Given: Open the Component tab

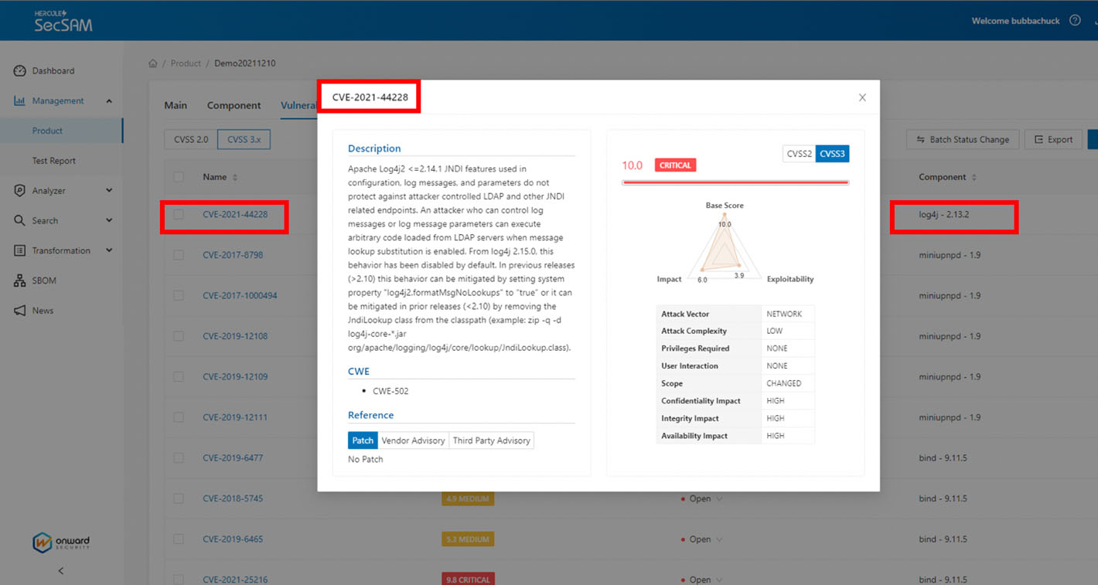Looking at the screenshot, I should click(234, 105).
